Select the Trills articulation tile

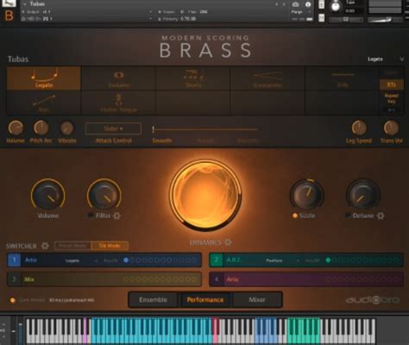pyautogui.click(x=343, y=78)
